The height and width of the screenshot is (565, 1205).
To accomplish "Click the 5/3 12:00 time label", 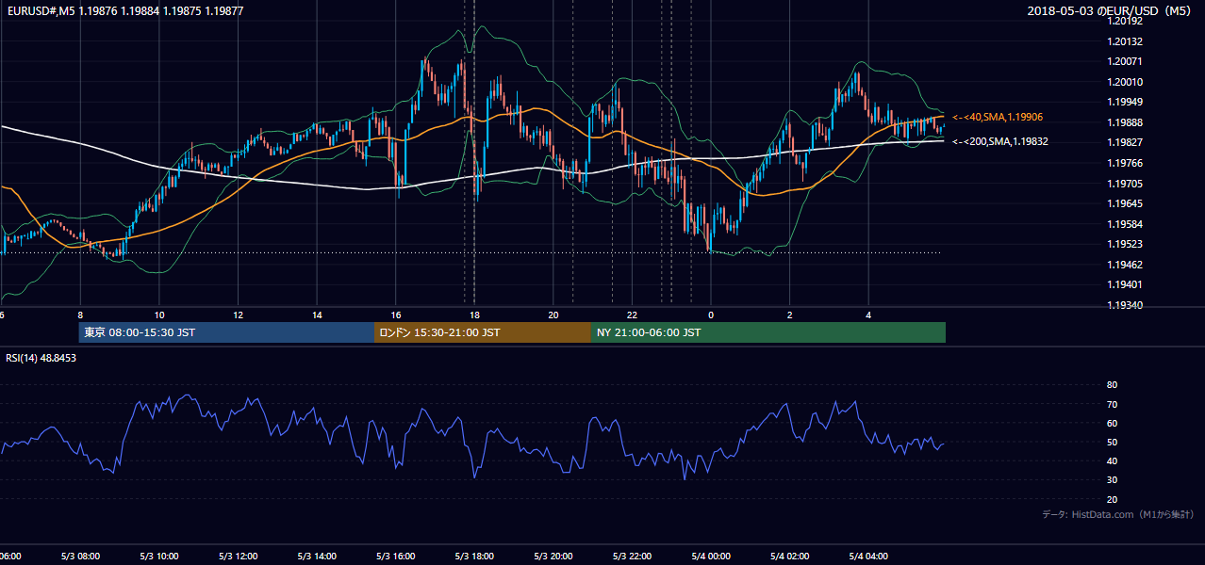I will (238, 557).
